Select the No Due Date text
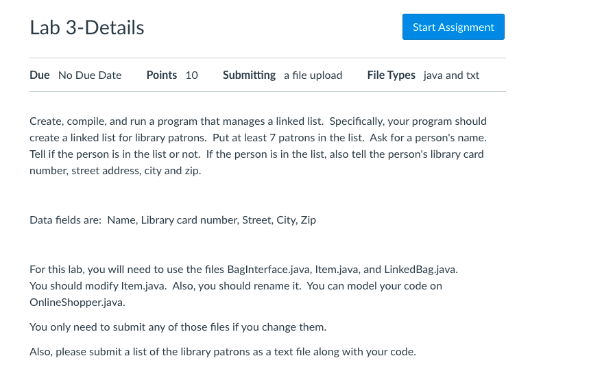 coord(90,75)
